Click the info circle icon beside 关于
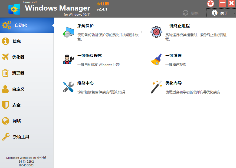236x168 pixels. click(215, 13)
